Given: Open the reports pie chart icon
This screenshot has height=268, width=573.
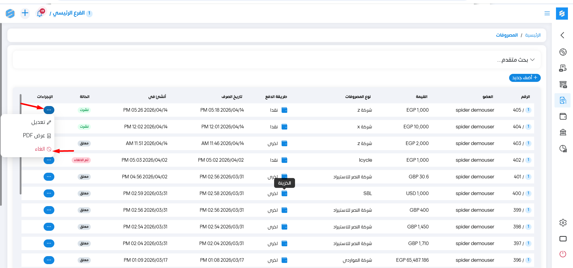Looking at the screenshot, I should (x=563, y=149).
